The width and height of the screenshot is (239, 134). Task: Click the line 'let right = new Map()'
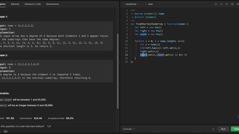149,31
